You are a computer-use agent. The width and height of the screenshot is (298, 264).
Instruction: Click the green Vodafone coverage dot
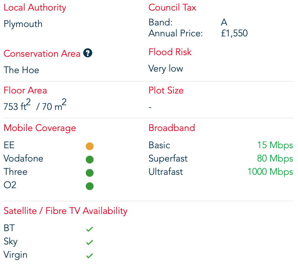(90, 160)
